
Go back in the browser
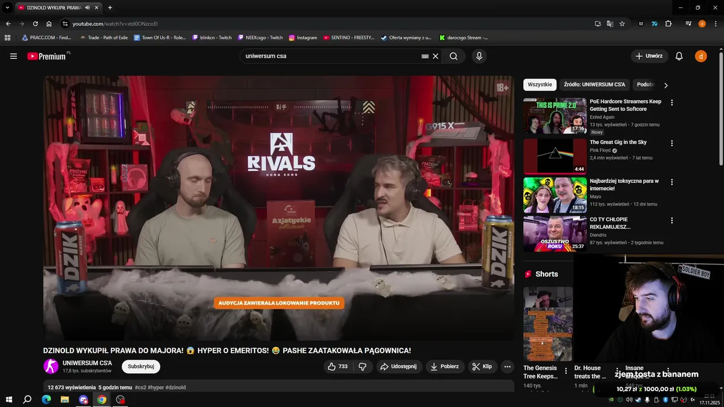[8, 24]
